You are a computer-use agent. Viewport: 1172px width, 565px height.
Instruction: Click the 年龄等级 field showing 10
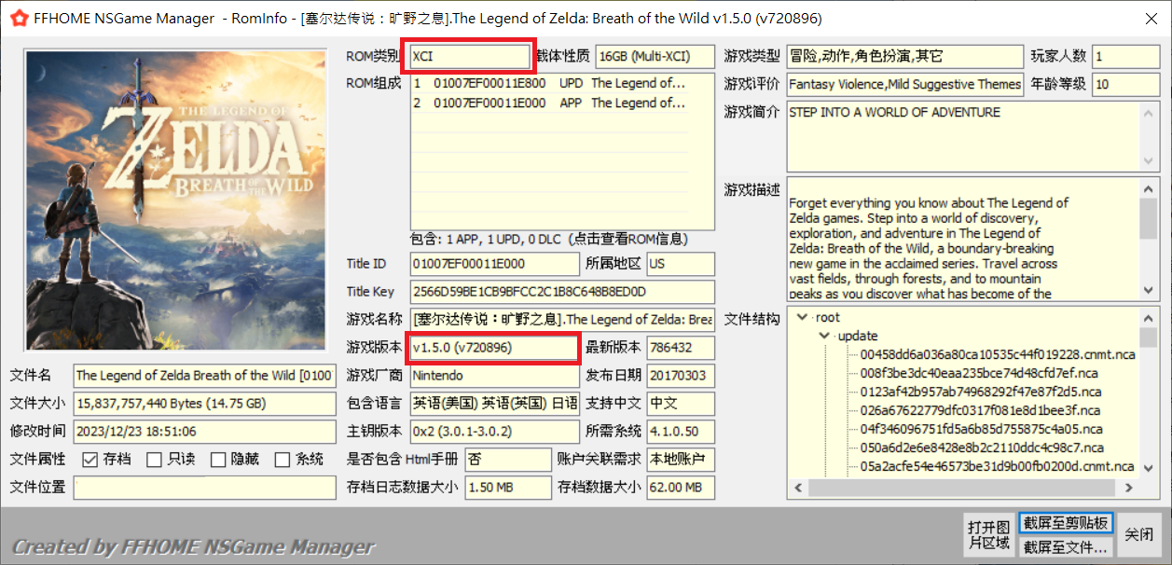click(x=1126, y=84)
